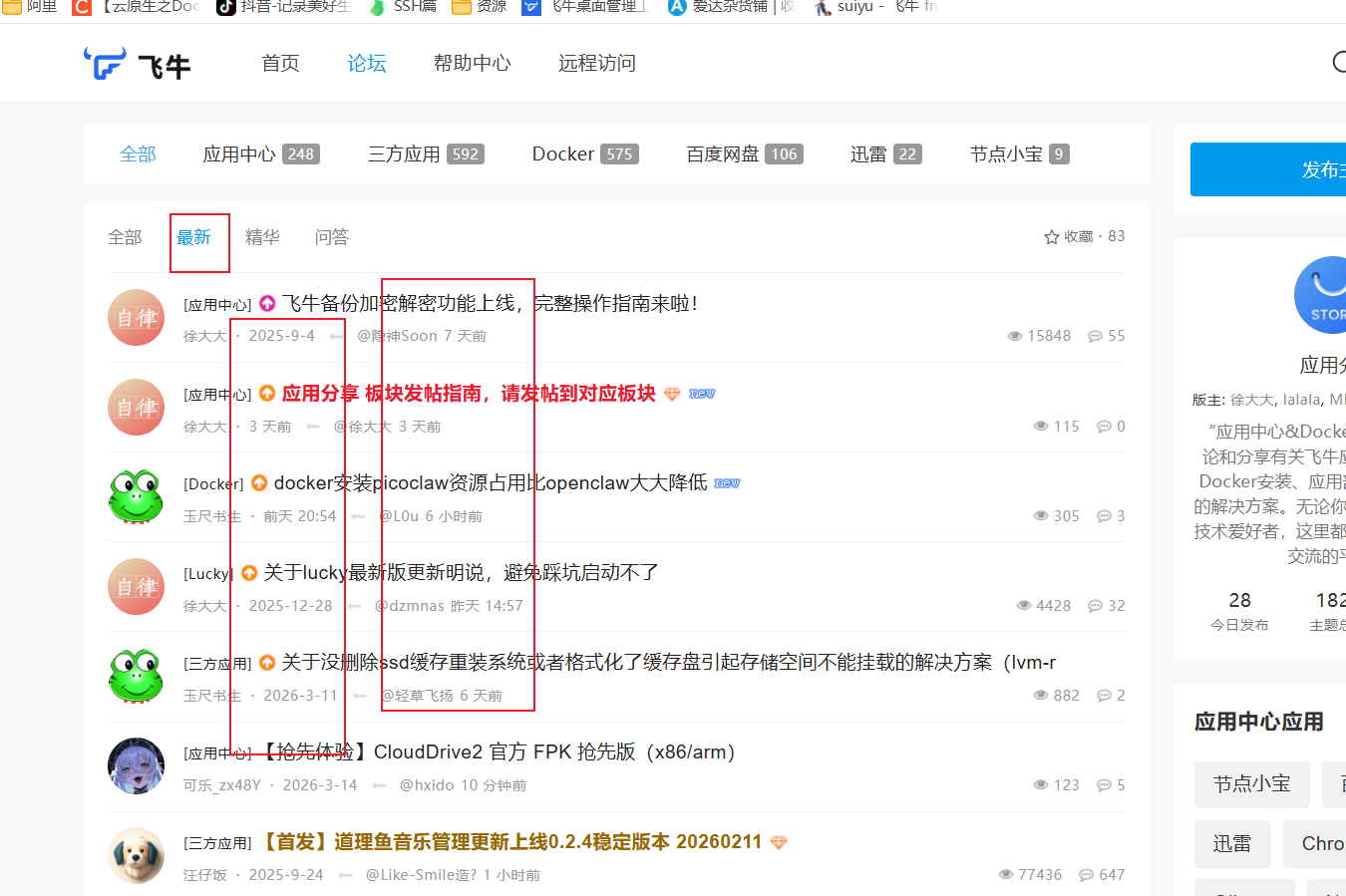Viewport: 1346px width, 896px height.
Task: Click the star icon beside 收藏 · 83
Action: (1051, 237)
